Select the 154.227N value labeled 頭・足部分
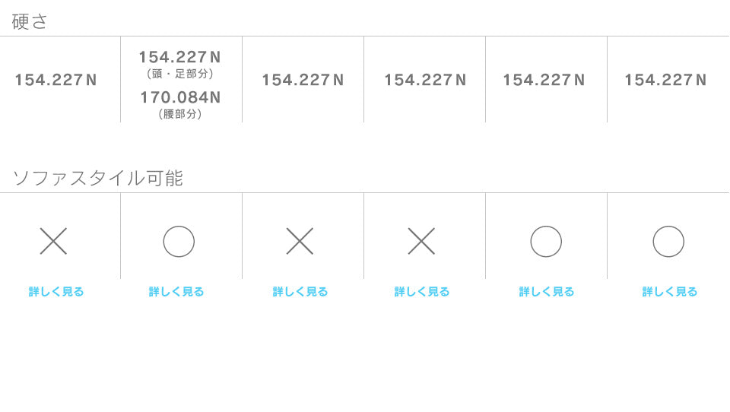The height and width of the screenshot is (412, 730). [180, 57]
